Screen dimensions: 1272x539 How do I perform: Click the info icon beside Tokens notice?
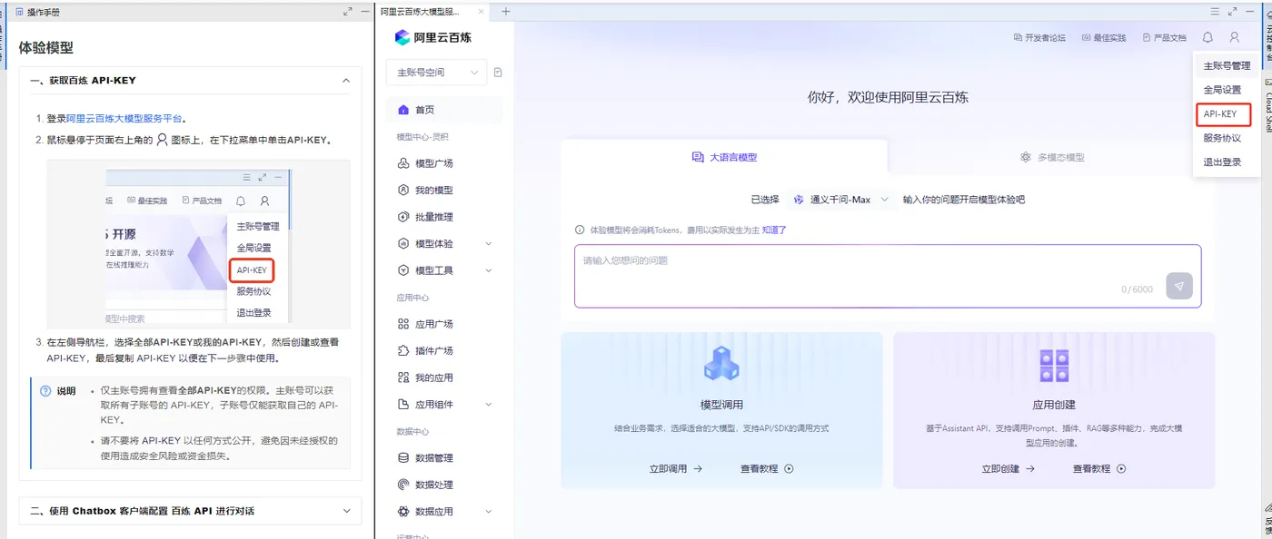pyautogui.click(x=580, y=230)
